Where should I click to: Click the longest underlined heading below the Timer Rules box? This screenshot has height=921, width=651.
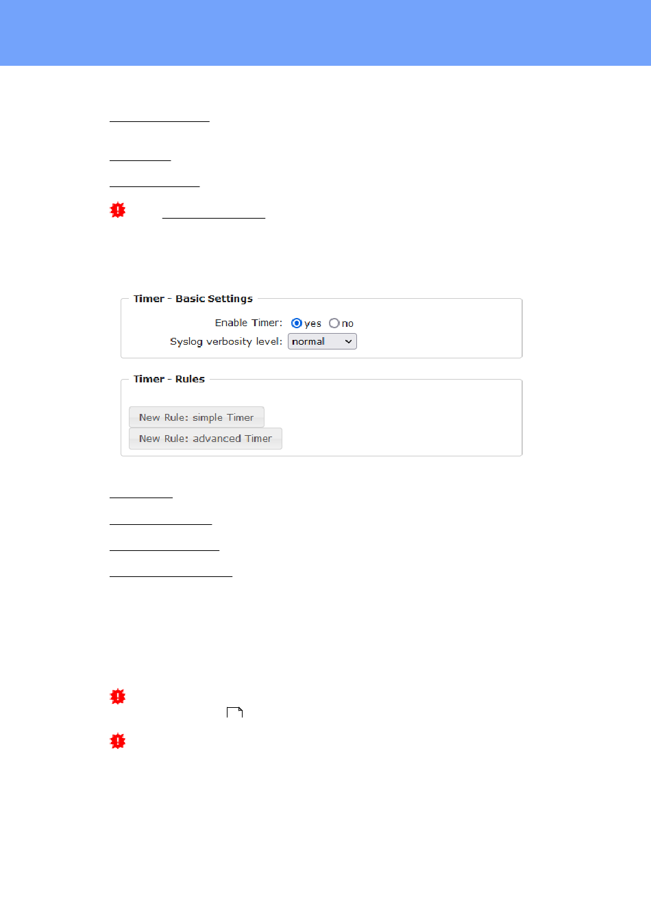click(171, 576)
